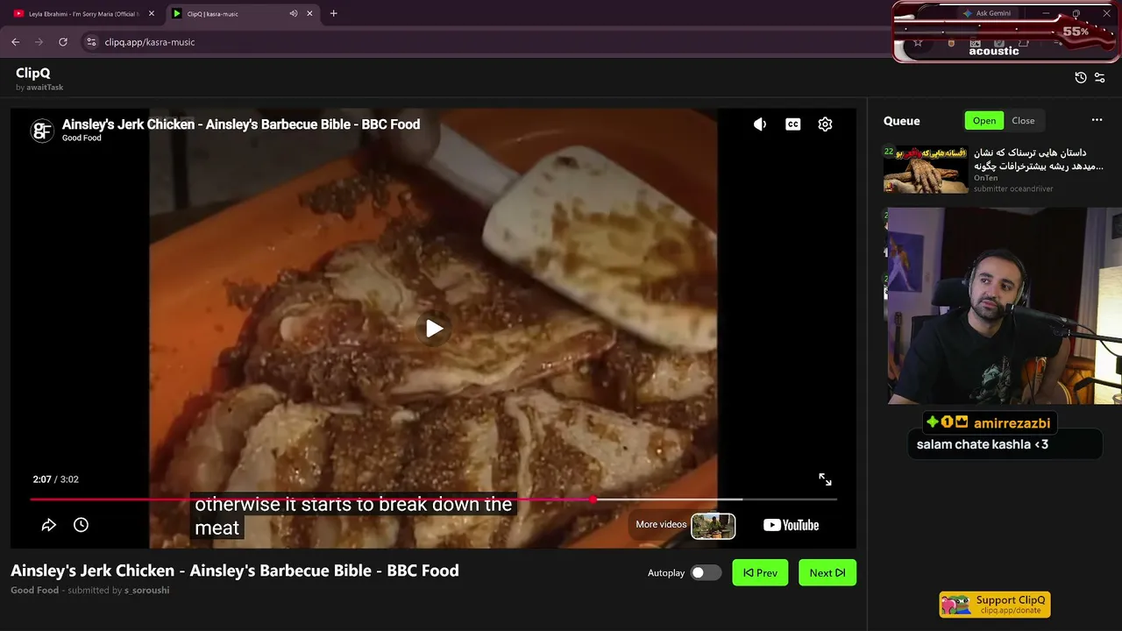The width and height of the screenshot is (1122, 631).
Task: Click submitter oceandriiver in the queue
Action: coord(1013,188)
